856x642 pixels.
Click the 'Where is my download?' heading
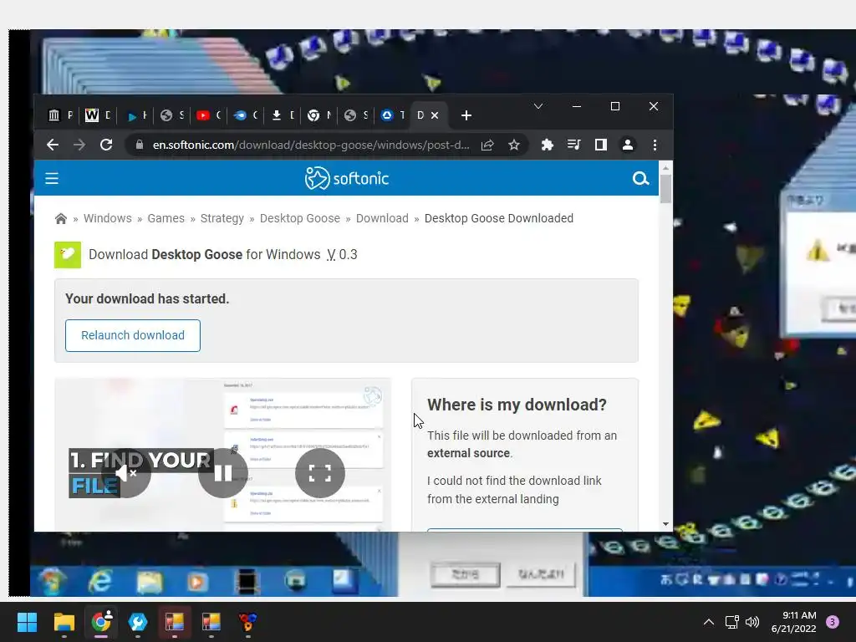coord(517,405)
